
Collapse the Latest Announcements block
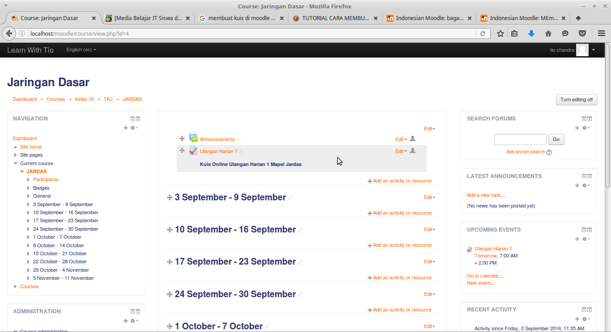[x=584, y=175]
